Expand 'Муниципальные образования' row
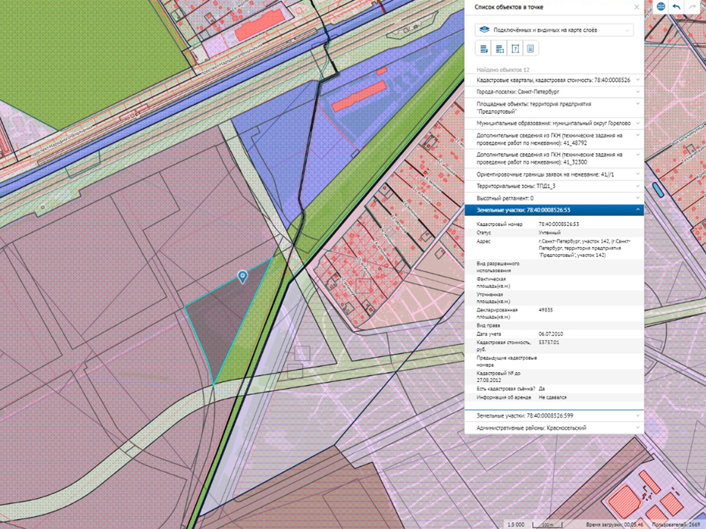706x529 pixels. coord(554,123)
